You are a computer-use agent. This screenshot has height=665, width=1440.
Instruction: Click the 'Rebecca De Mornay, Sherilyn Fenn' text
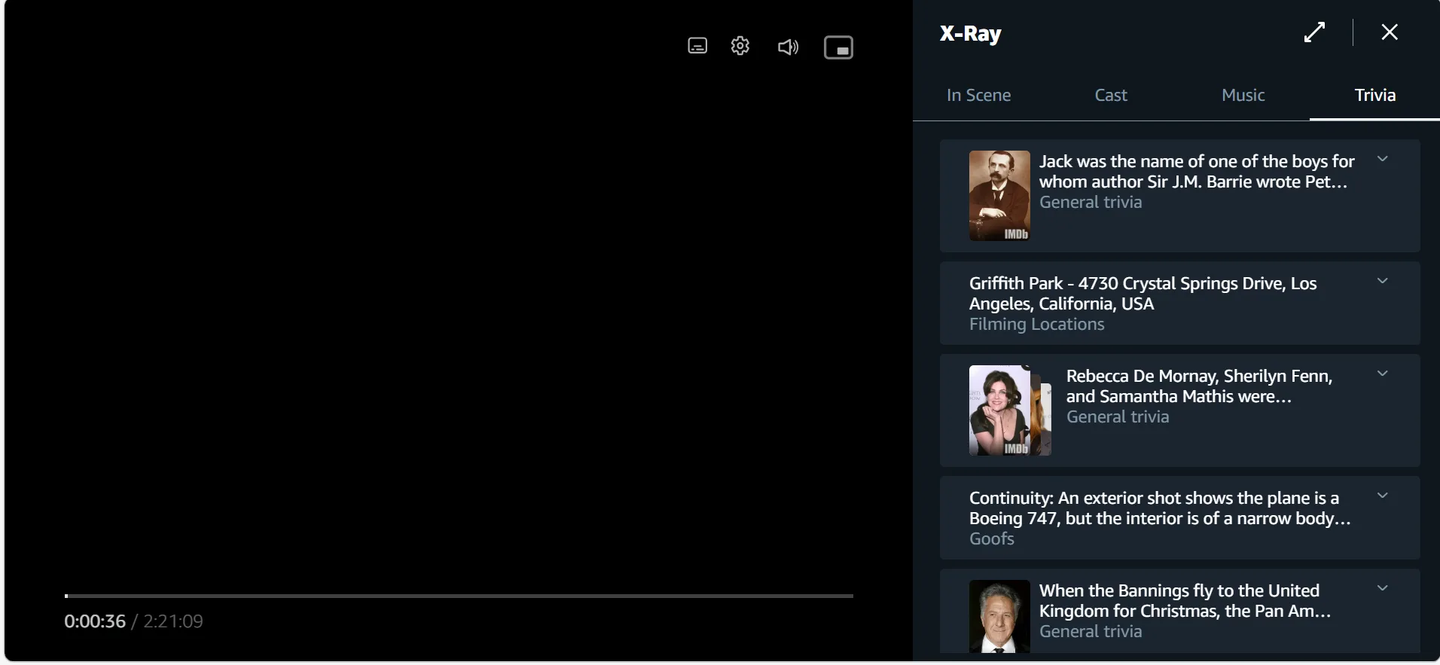tap(1199, 386)
